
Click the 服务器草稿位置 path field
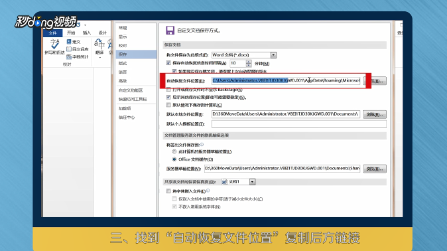tap(283, 169)
